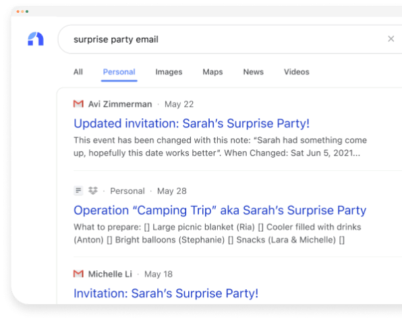Open Invitation: Sarah's Surprise Party link

point(166,293)
